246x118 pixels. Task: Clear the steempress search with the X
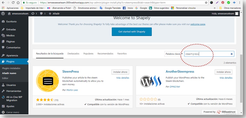[x=231, y=54]
